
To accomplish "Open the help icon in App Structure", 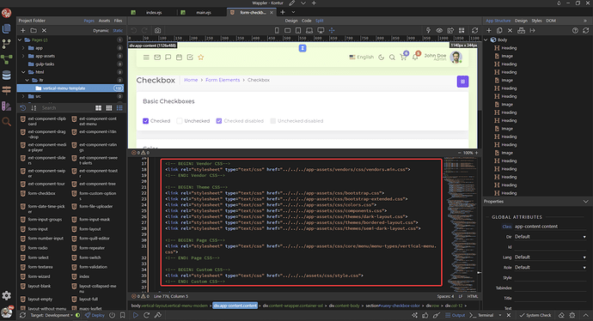I will [x=575, y=30].
